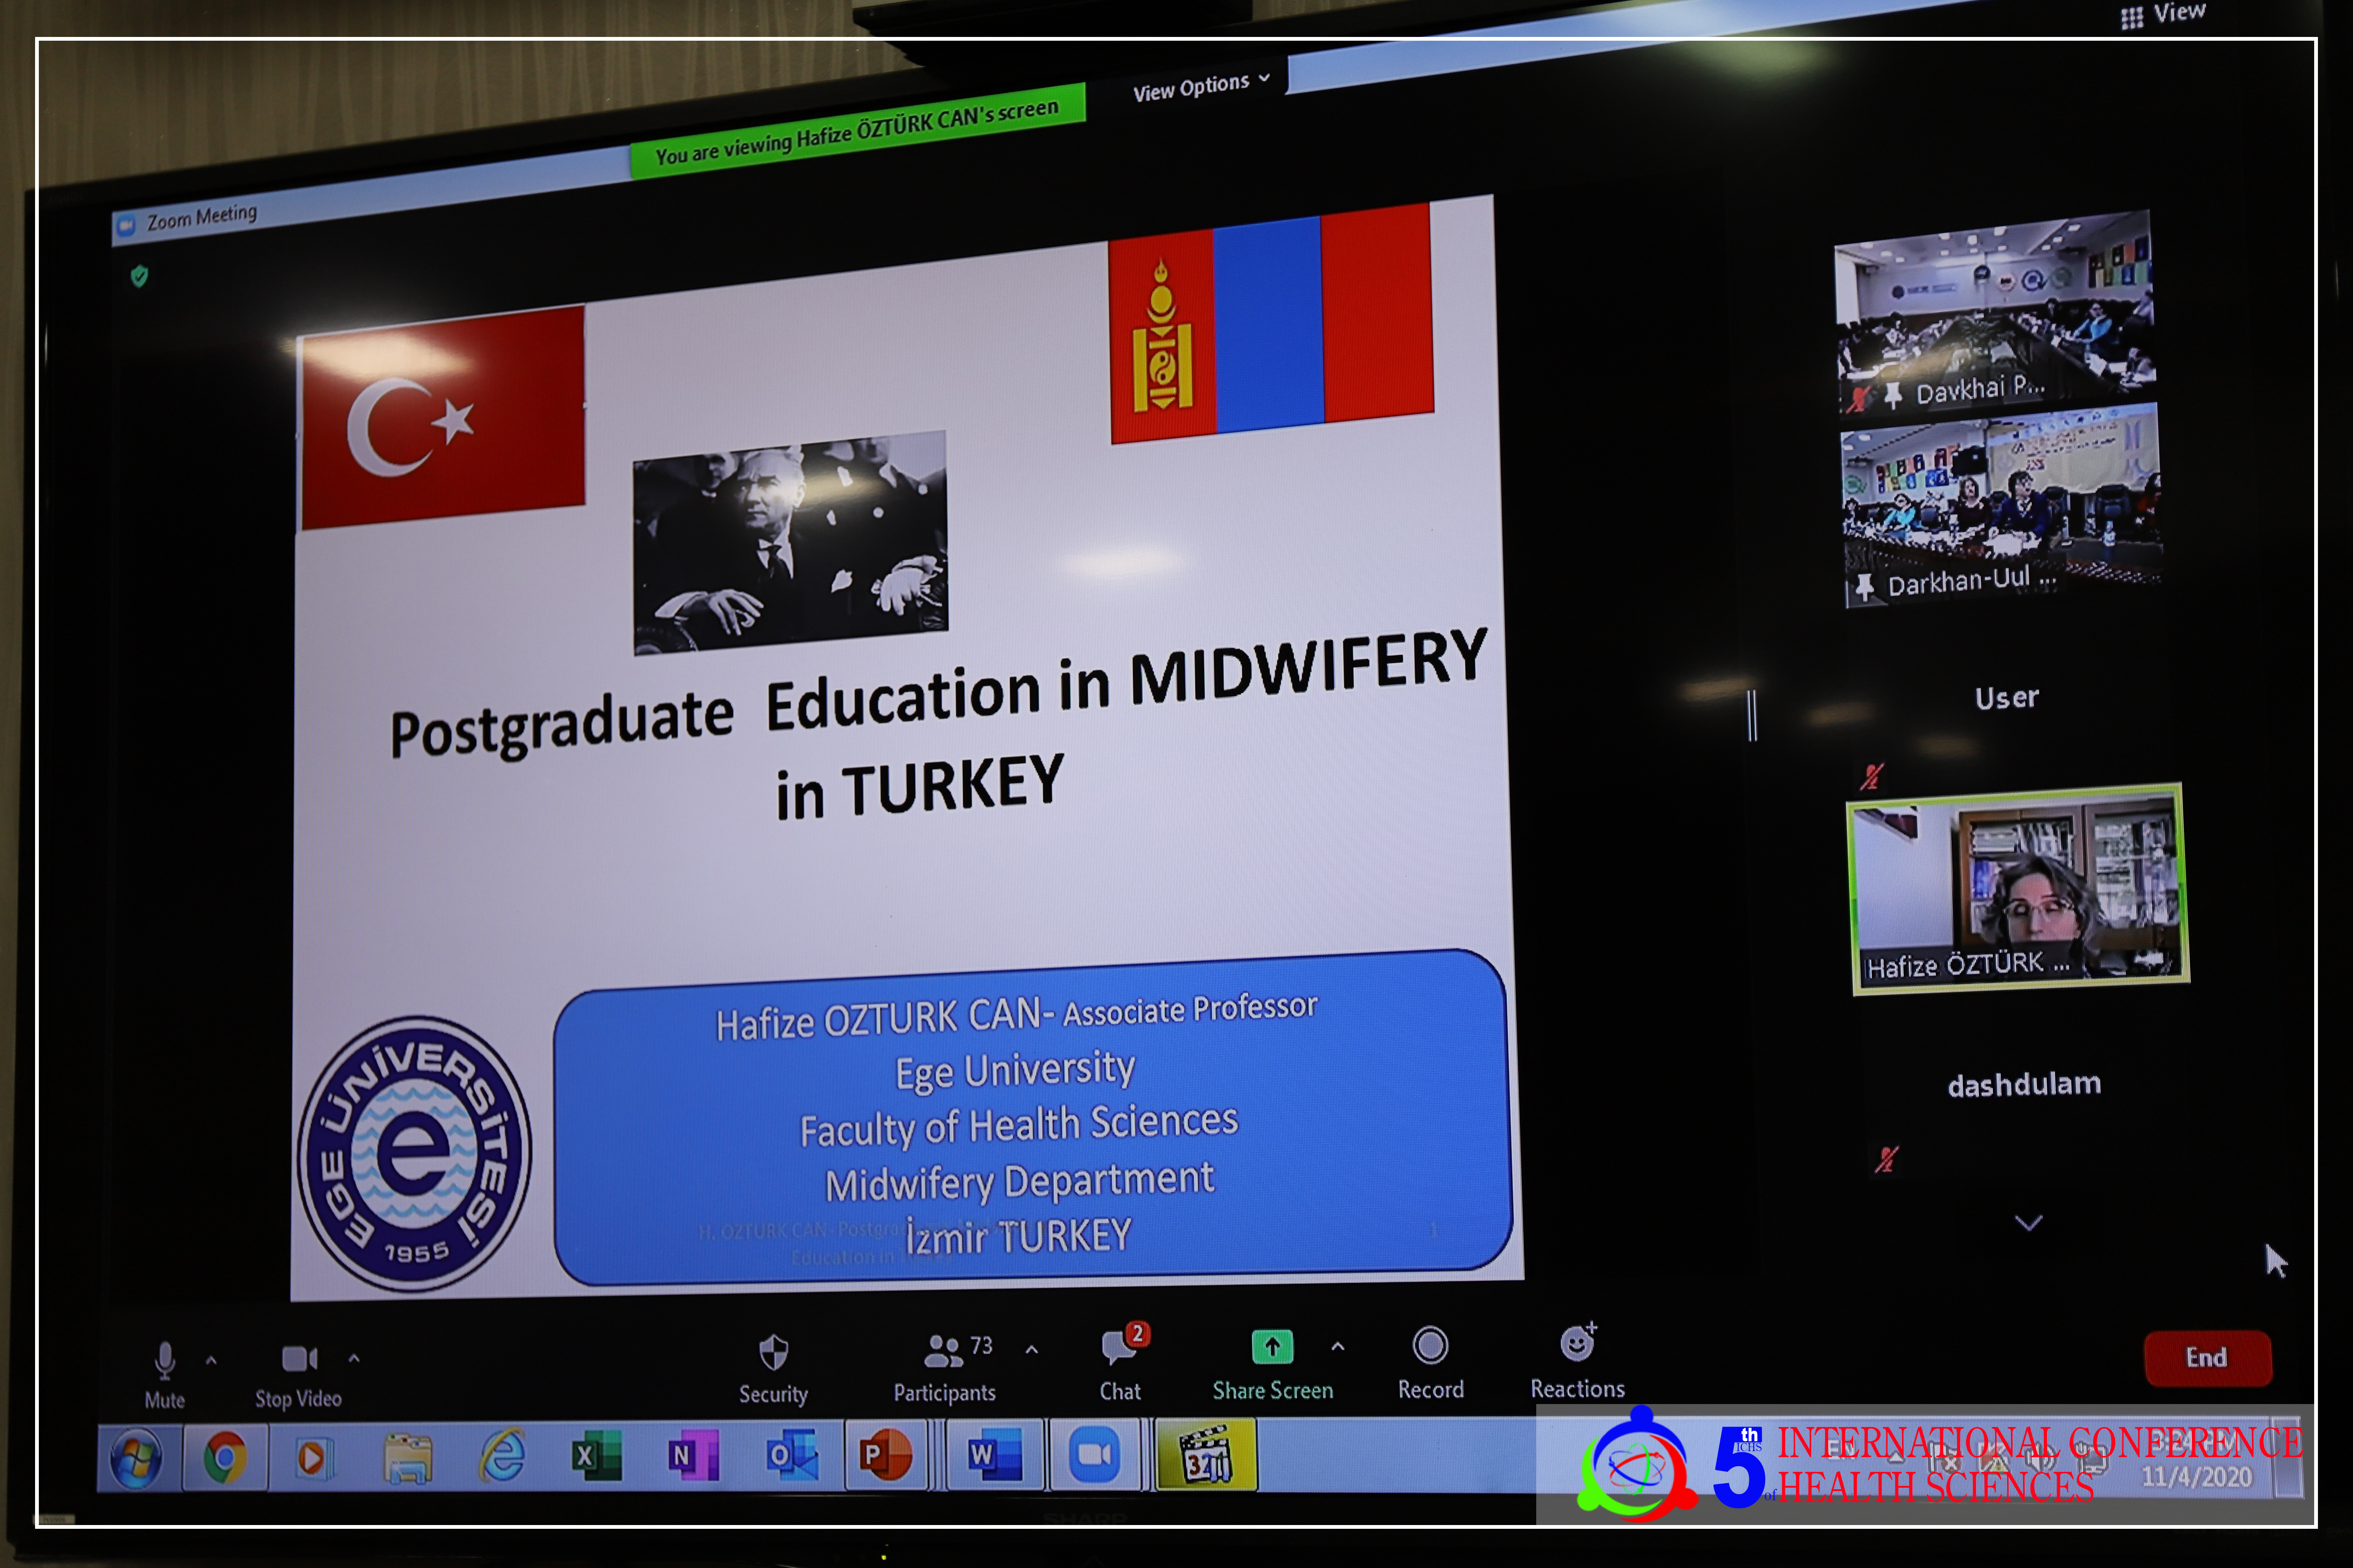Expand the arrow beside Participants
Image resolution: width=2353 pixels, height=1568 pixels.
tap(1031, 1350)
